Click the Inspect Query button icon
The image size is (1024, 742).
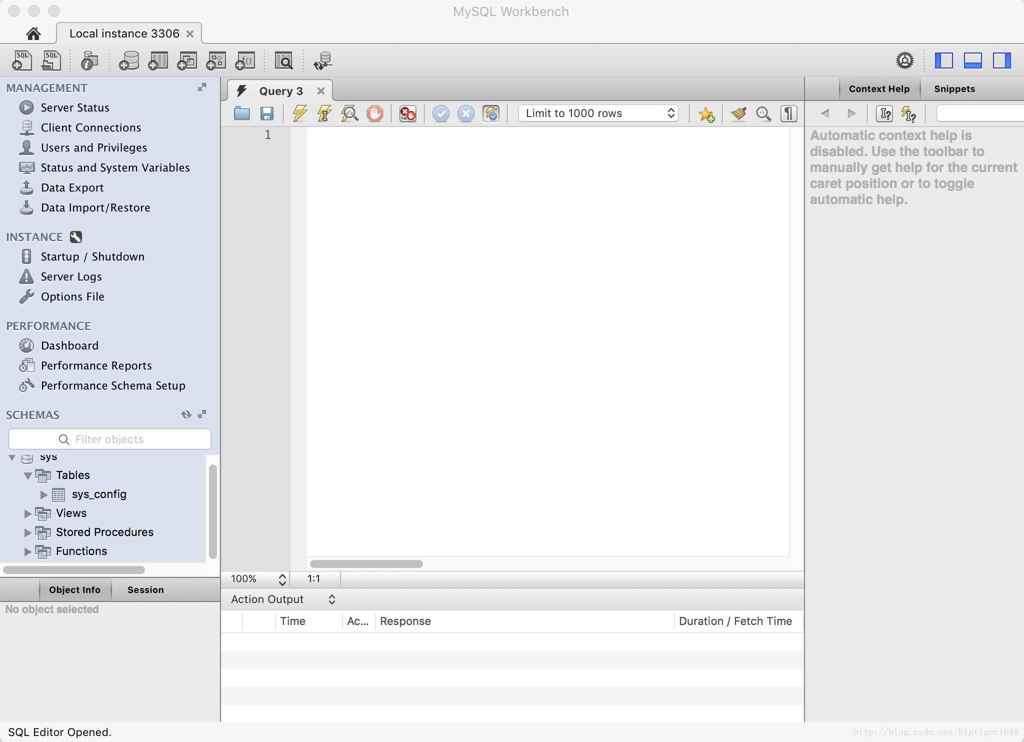(x=350, y=113)
